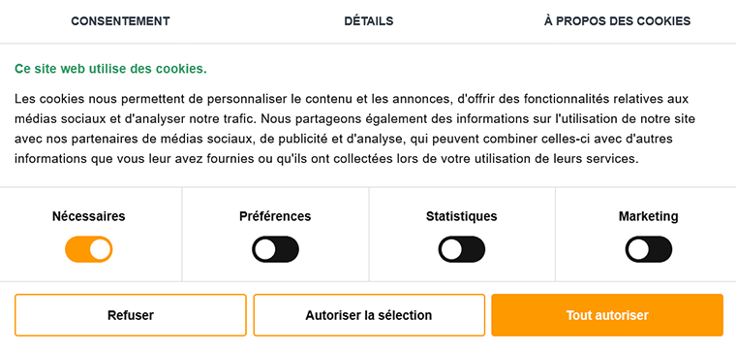Toggle the orange Nécessaires switch

(x=89, y=249)
